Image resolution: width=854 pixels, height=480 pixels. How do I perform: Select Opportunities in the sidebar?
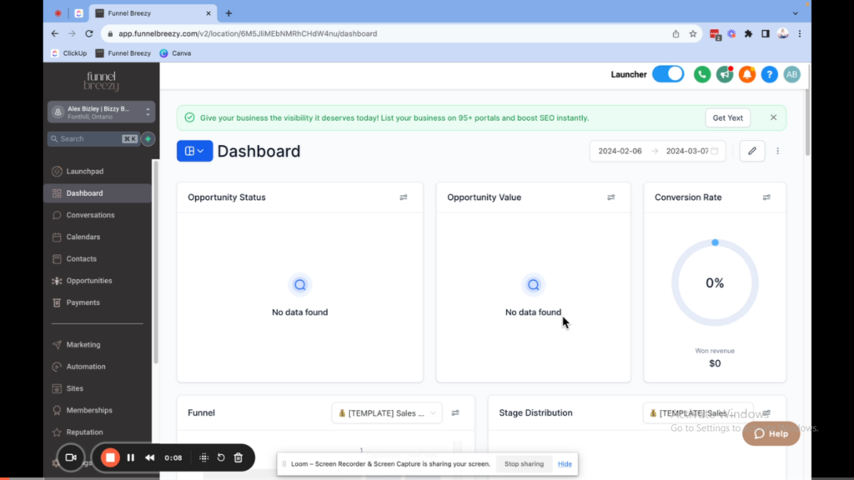[89, 281]
